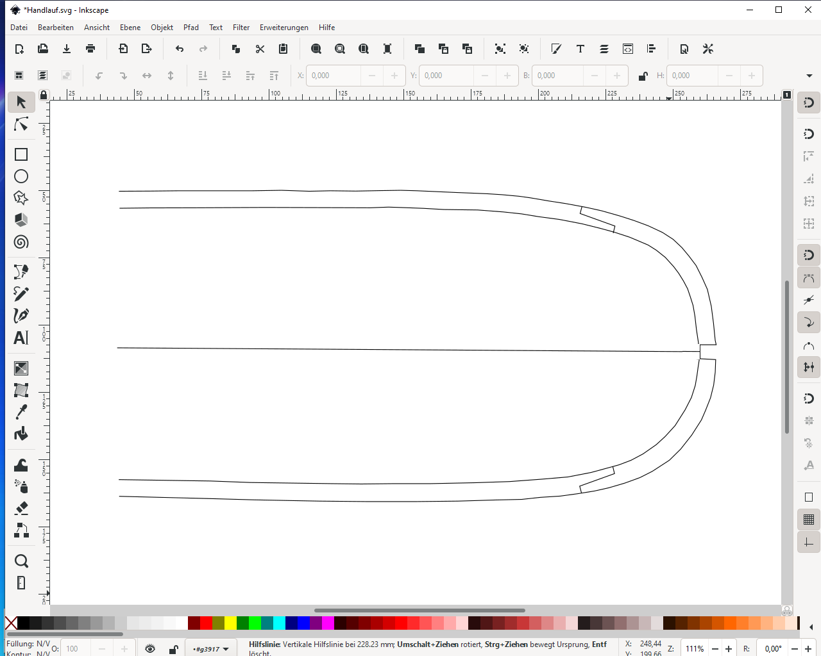Click into the X coordinate field

[334, 76]
